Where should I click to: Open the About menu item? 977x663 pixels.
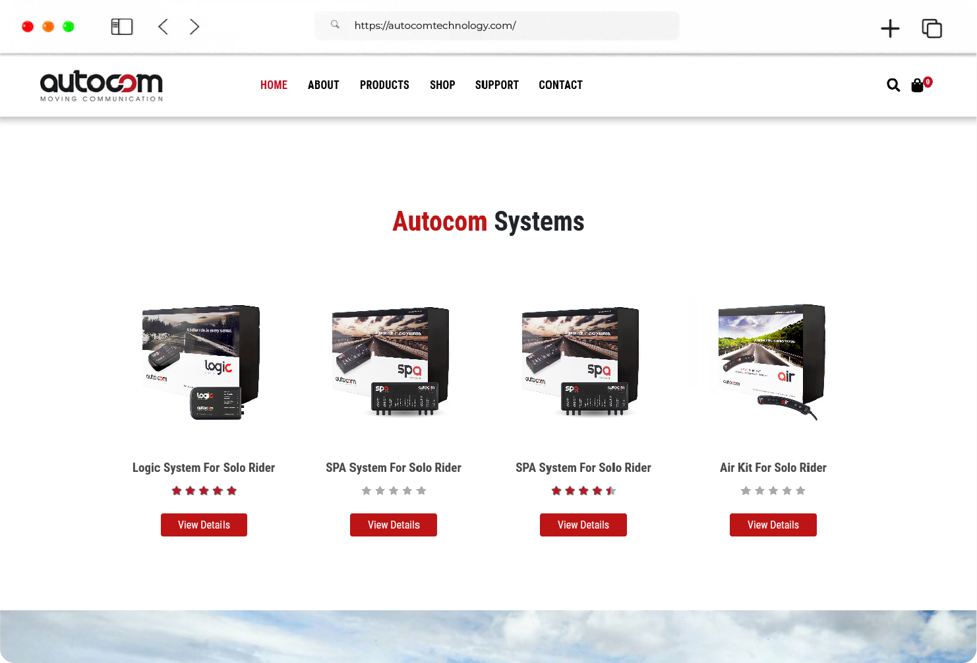[323, 85]
